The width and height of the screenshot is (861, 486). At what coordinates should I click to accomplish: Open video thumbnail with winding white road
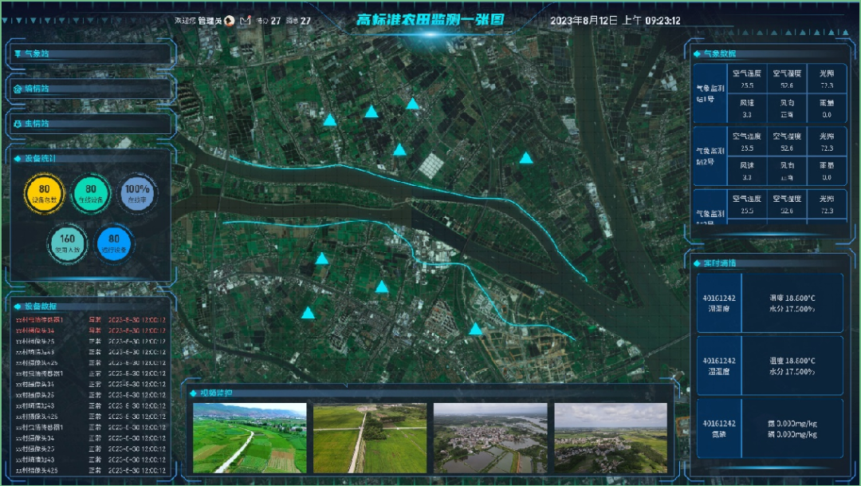(250, 438)
